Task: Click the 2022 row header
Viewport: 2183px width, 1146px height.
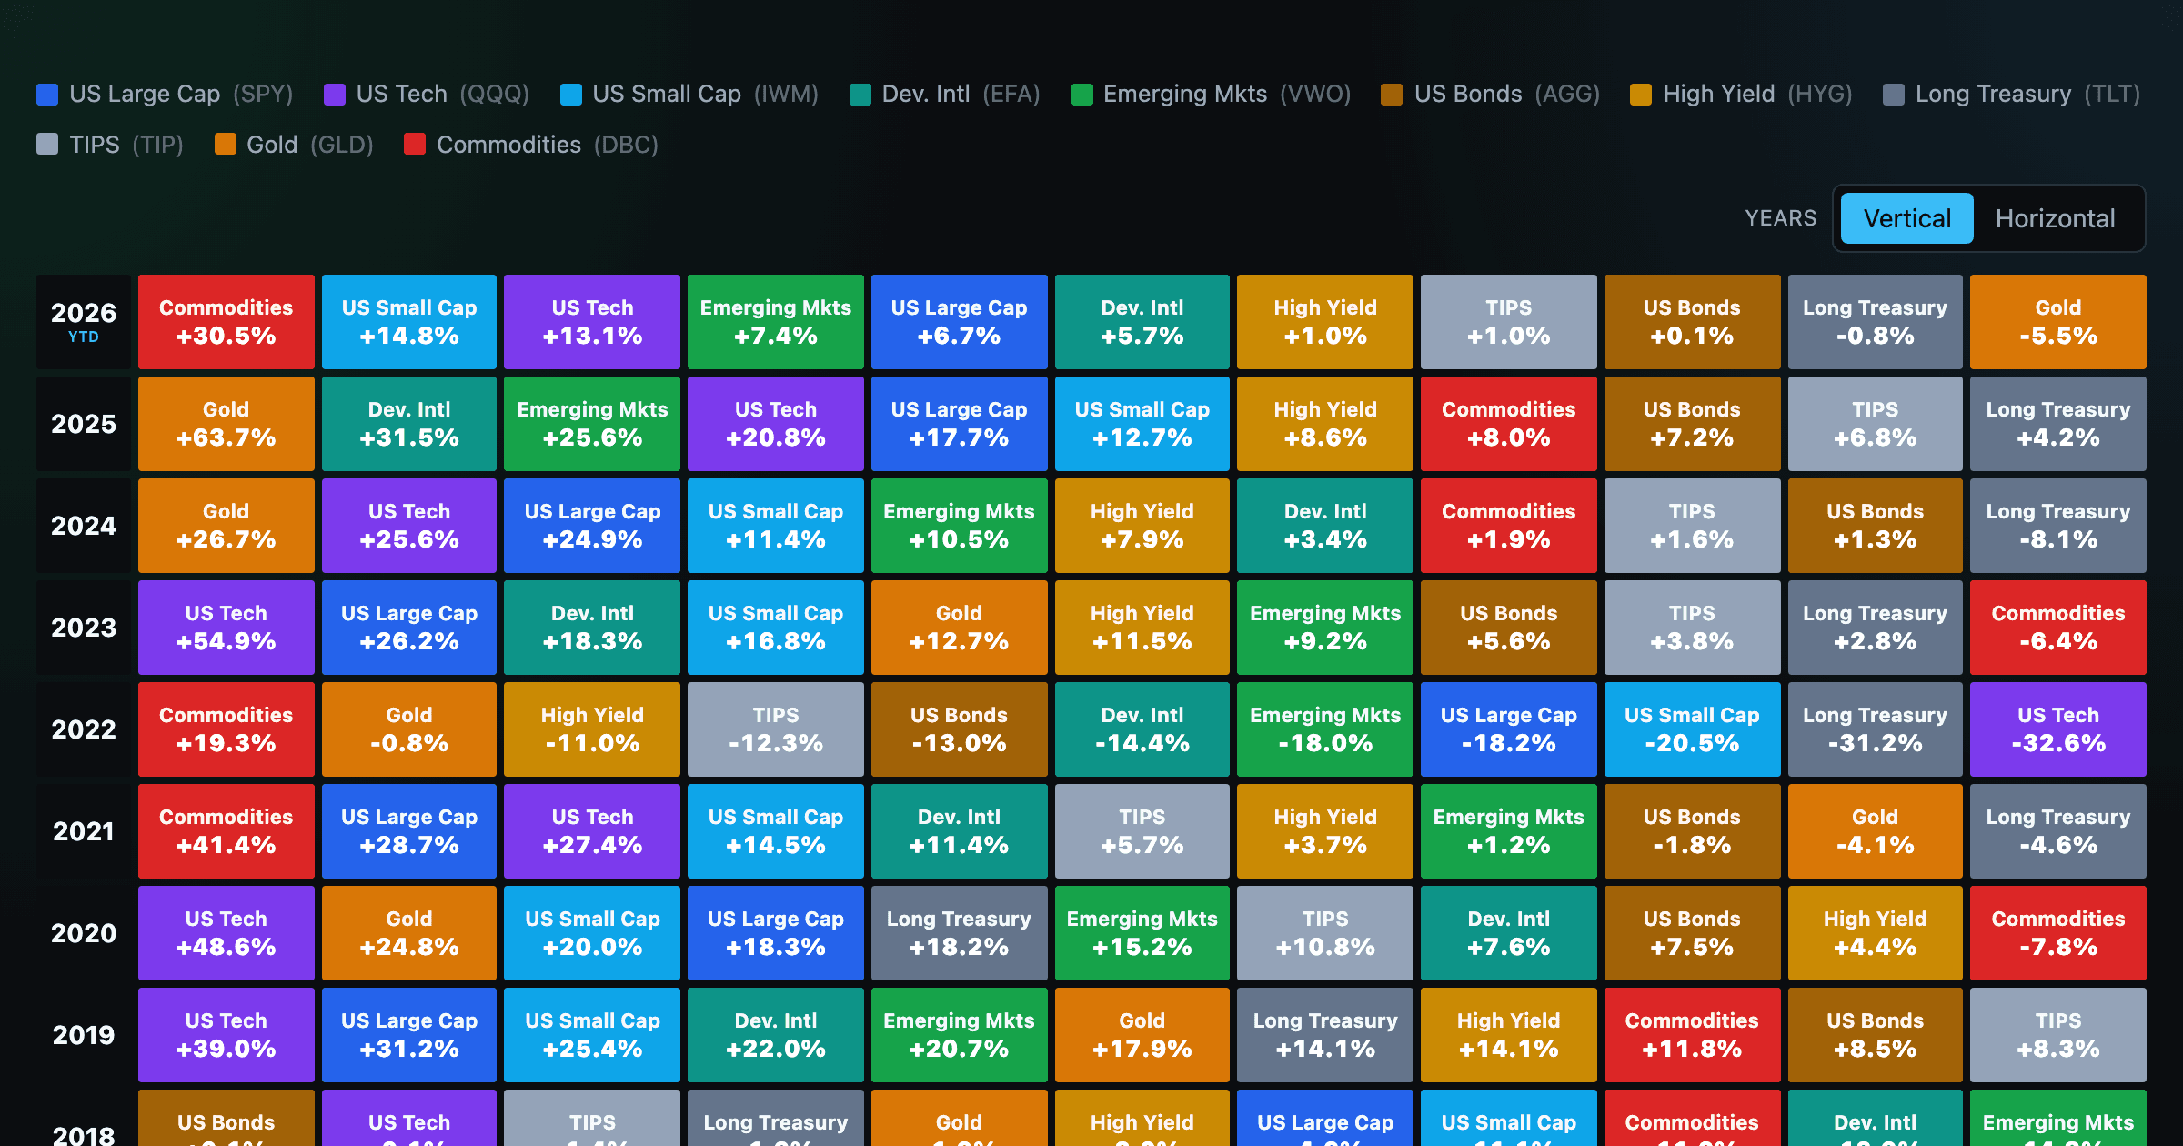Action: (x=84, y=729)
